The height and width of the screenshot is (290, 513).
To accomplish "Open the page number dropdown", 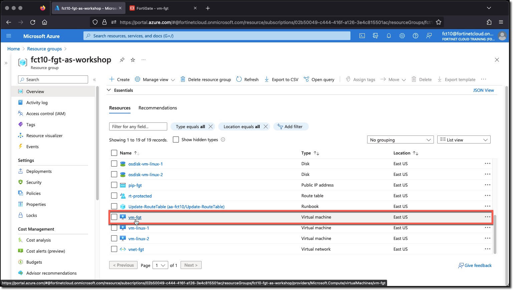I will tap(160, 265).
